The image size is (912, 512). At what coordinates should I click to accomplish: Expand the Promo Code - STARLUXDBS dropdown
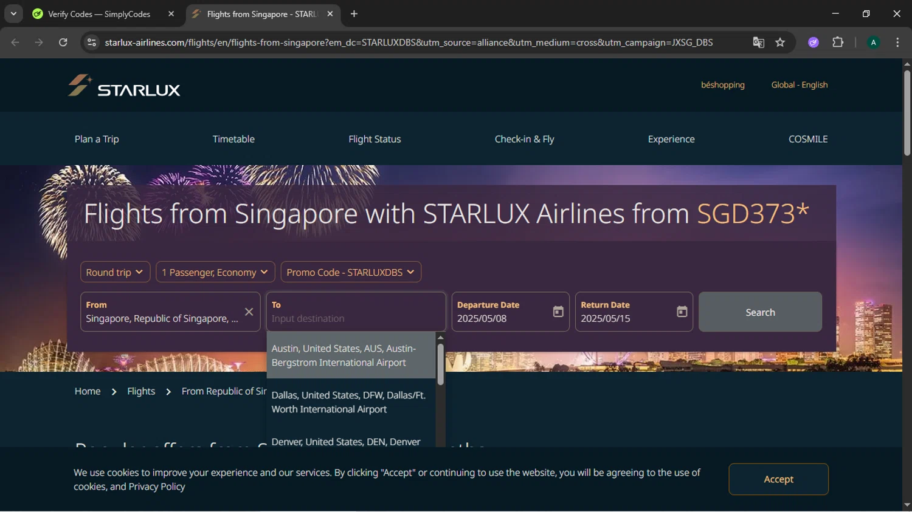351,272
